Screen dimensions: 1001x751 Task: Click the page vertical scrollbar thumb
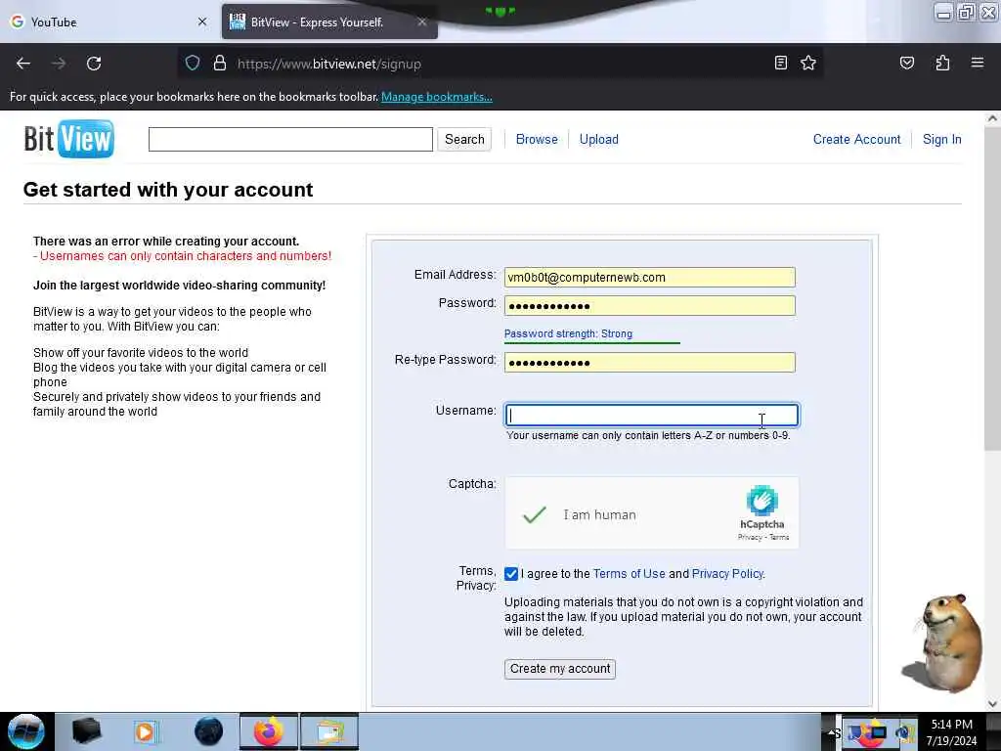[x=992, y=287]
